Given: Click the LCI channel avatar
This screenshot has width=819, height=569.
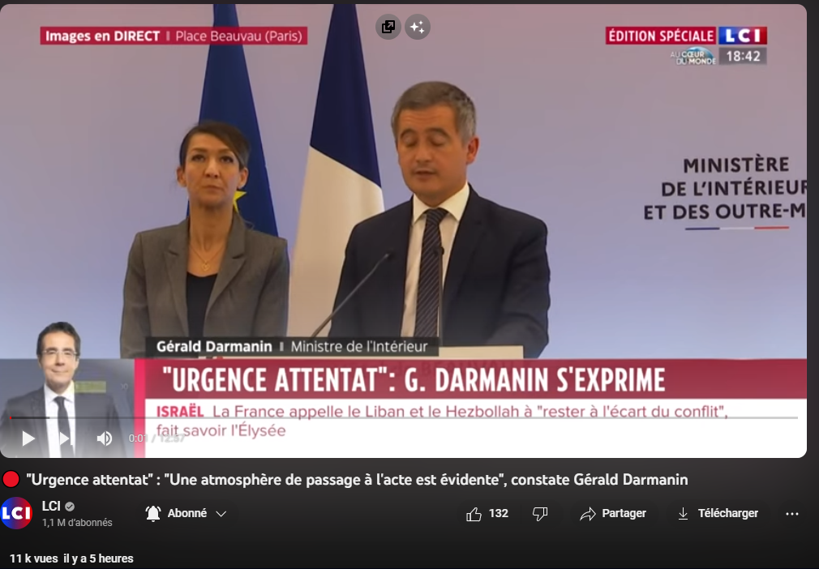Looking at the screenshot, I should coord(16,513).
